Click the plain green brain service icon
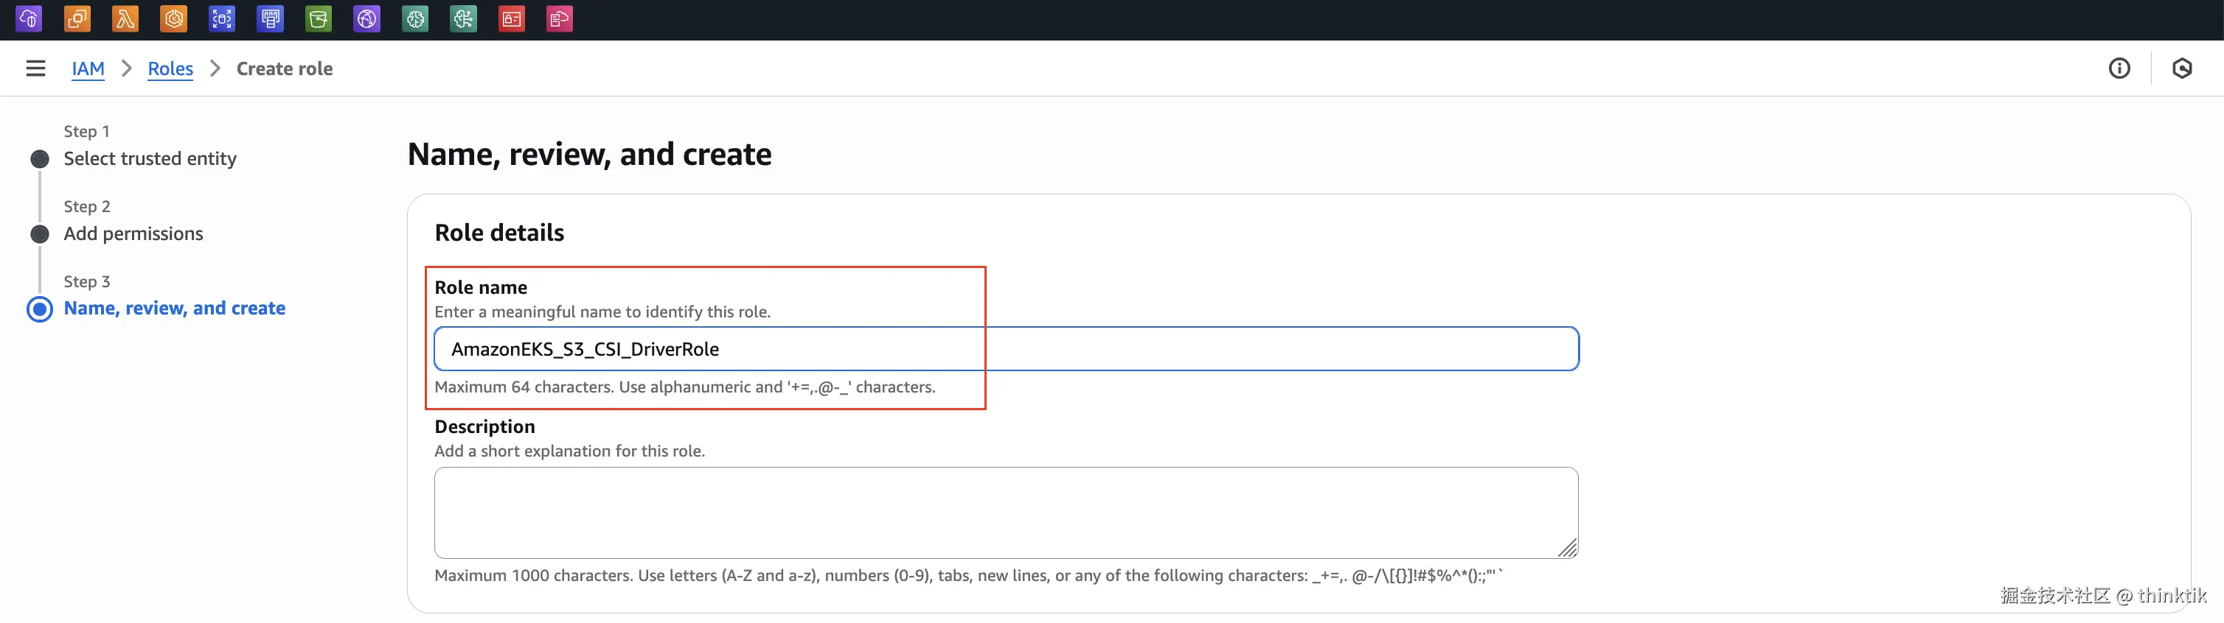Image resolution: width=2224 pixels, height=623 pixels. pyautogui.click(x=415, y=18)
